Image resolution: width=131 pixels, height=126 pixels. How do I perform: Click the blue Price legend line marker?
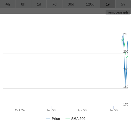click(48, 119)
